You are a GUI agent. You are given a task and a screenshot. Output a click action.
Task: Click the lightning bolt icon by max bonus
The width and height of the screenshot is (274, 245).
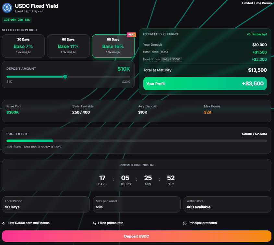pyautogui.click(x=4, y=223)
